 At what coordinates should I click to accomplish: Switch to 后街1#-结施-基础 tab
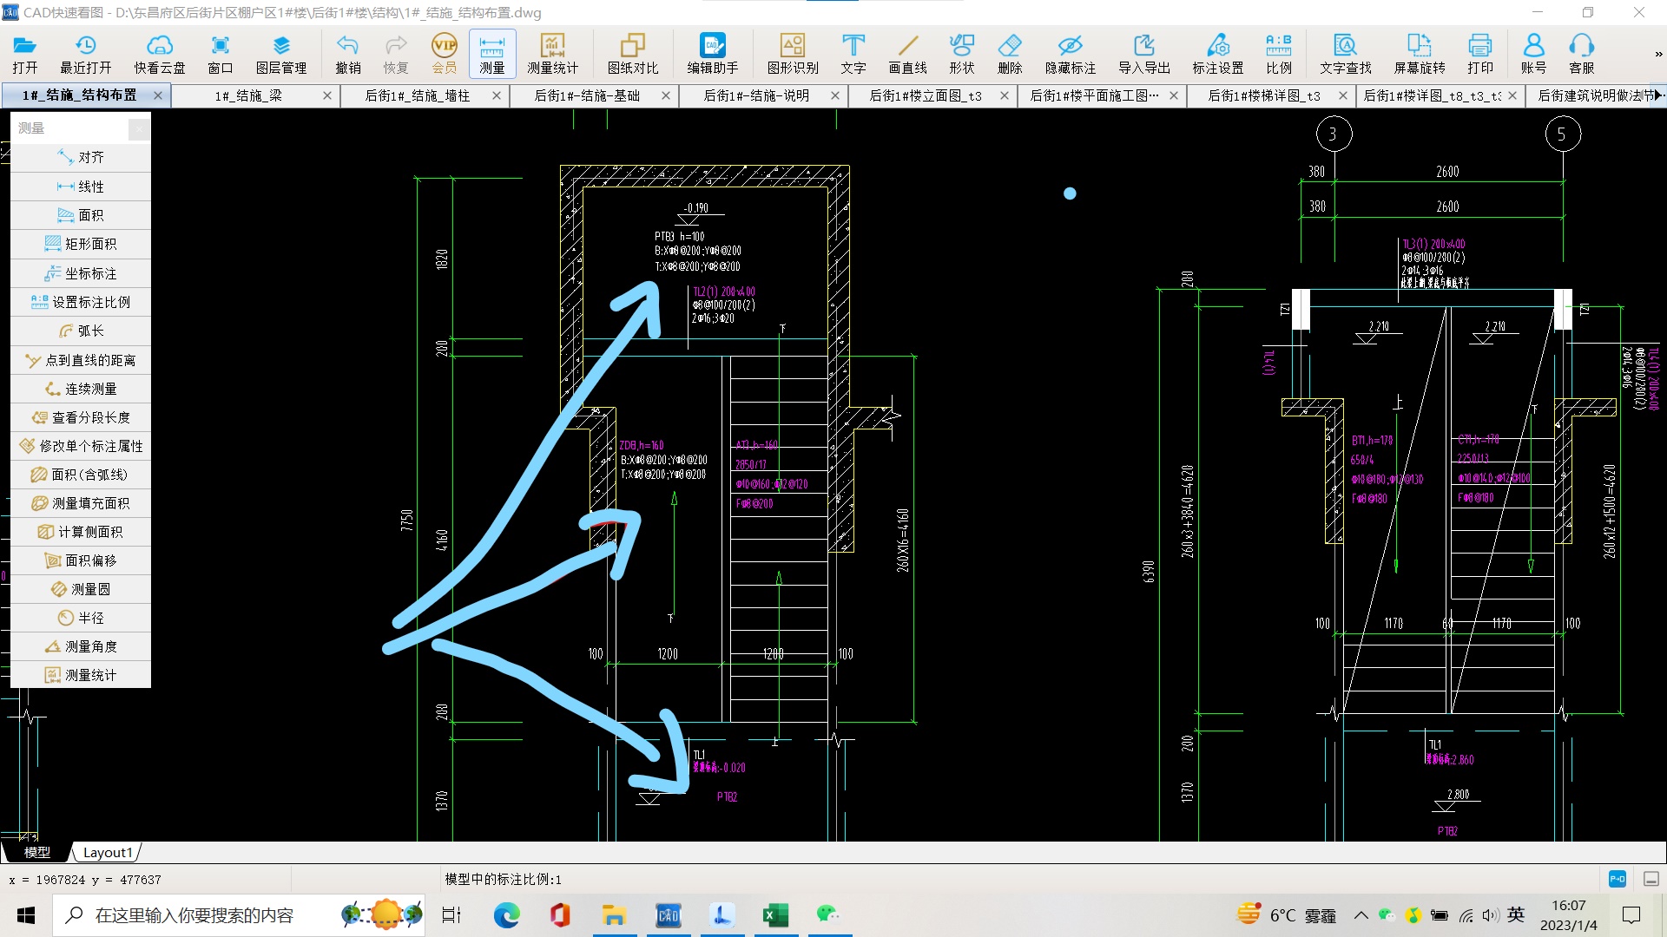pyautogui.click(x=587, y=95)
